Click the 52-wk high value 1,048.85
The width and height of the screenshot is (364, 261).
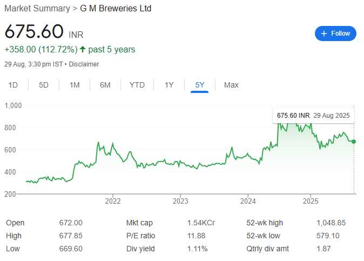click(331, 223)
